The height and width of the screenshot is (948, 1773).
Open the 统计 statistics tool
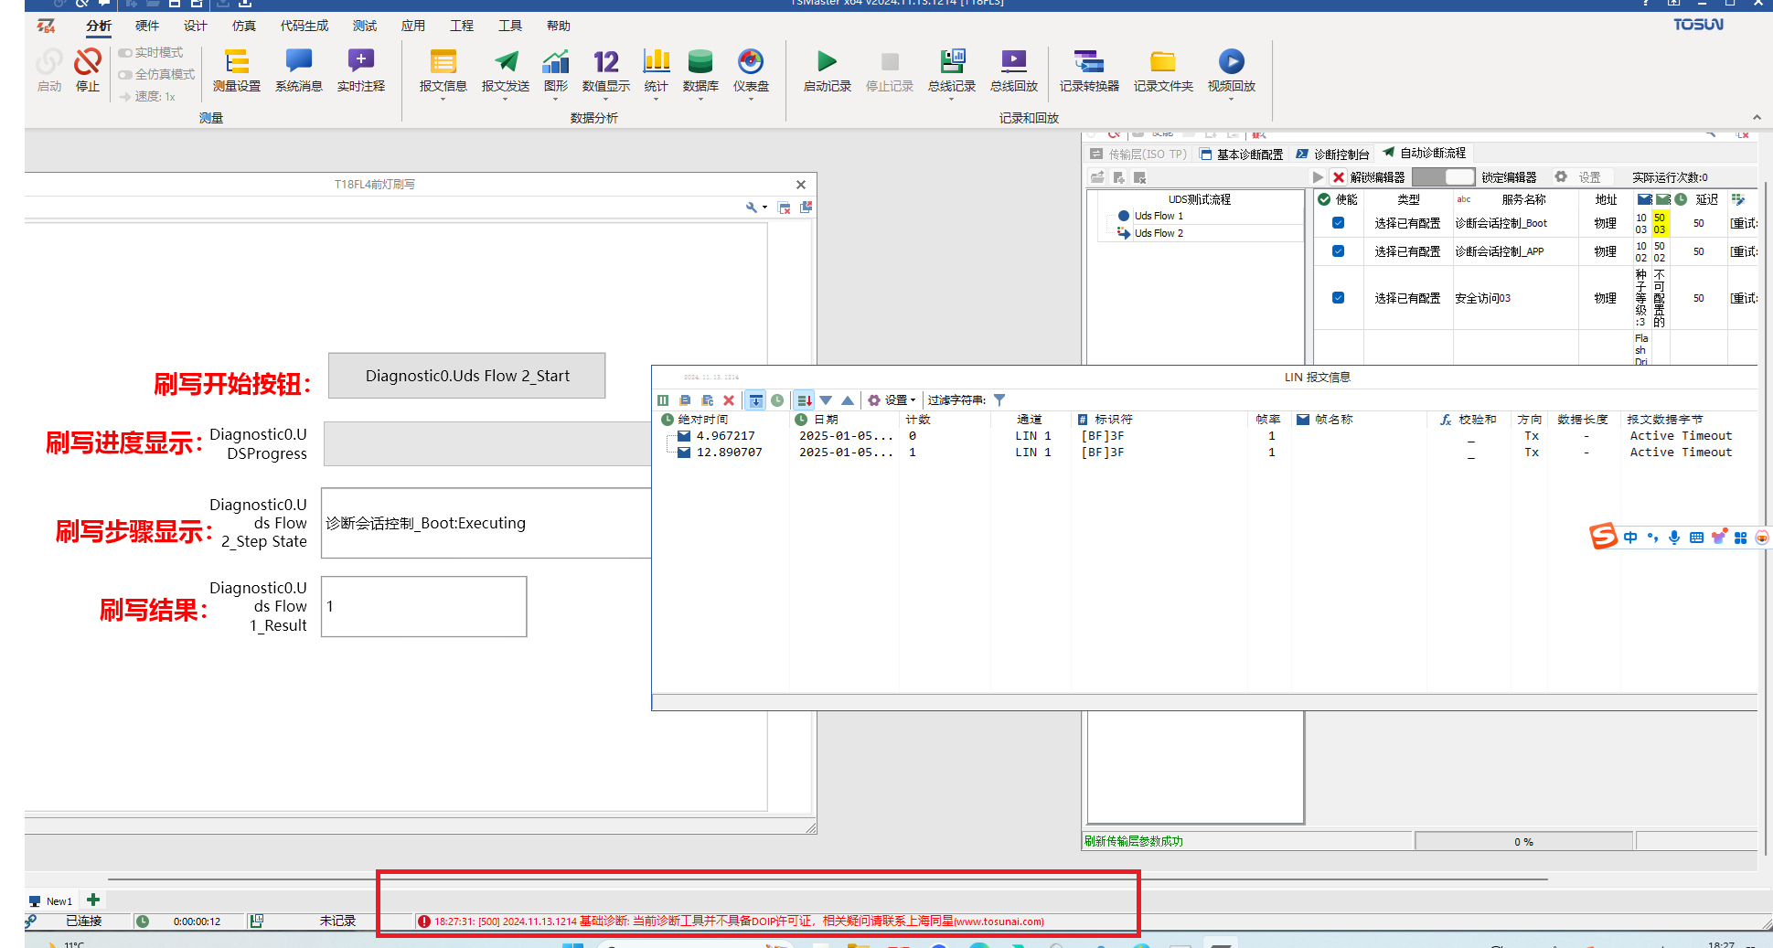point(656,69)
